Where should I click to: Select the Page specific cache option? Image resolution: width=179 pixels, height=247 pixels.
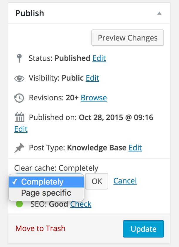tap(45, 193)
